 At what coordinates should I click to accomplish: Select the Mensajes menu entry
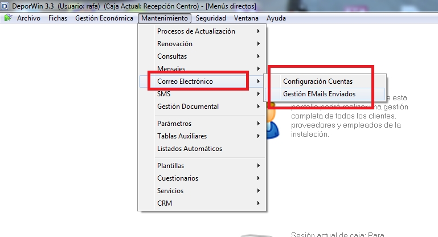click(x=202, y=68)
